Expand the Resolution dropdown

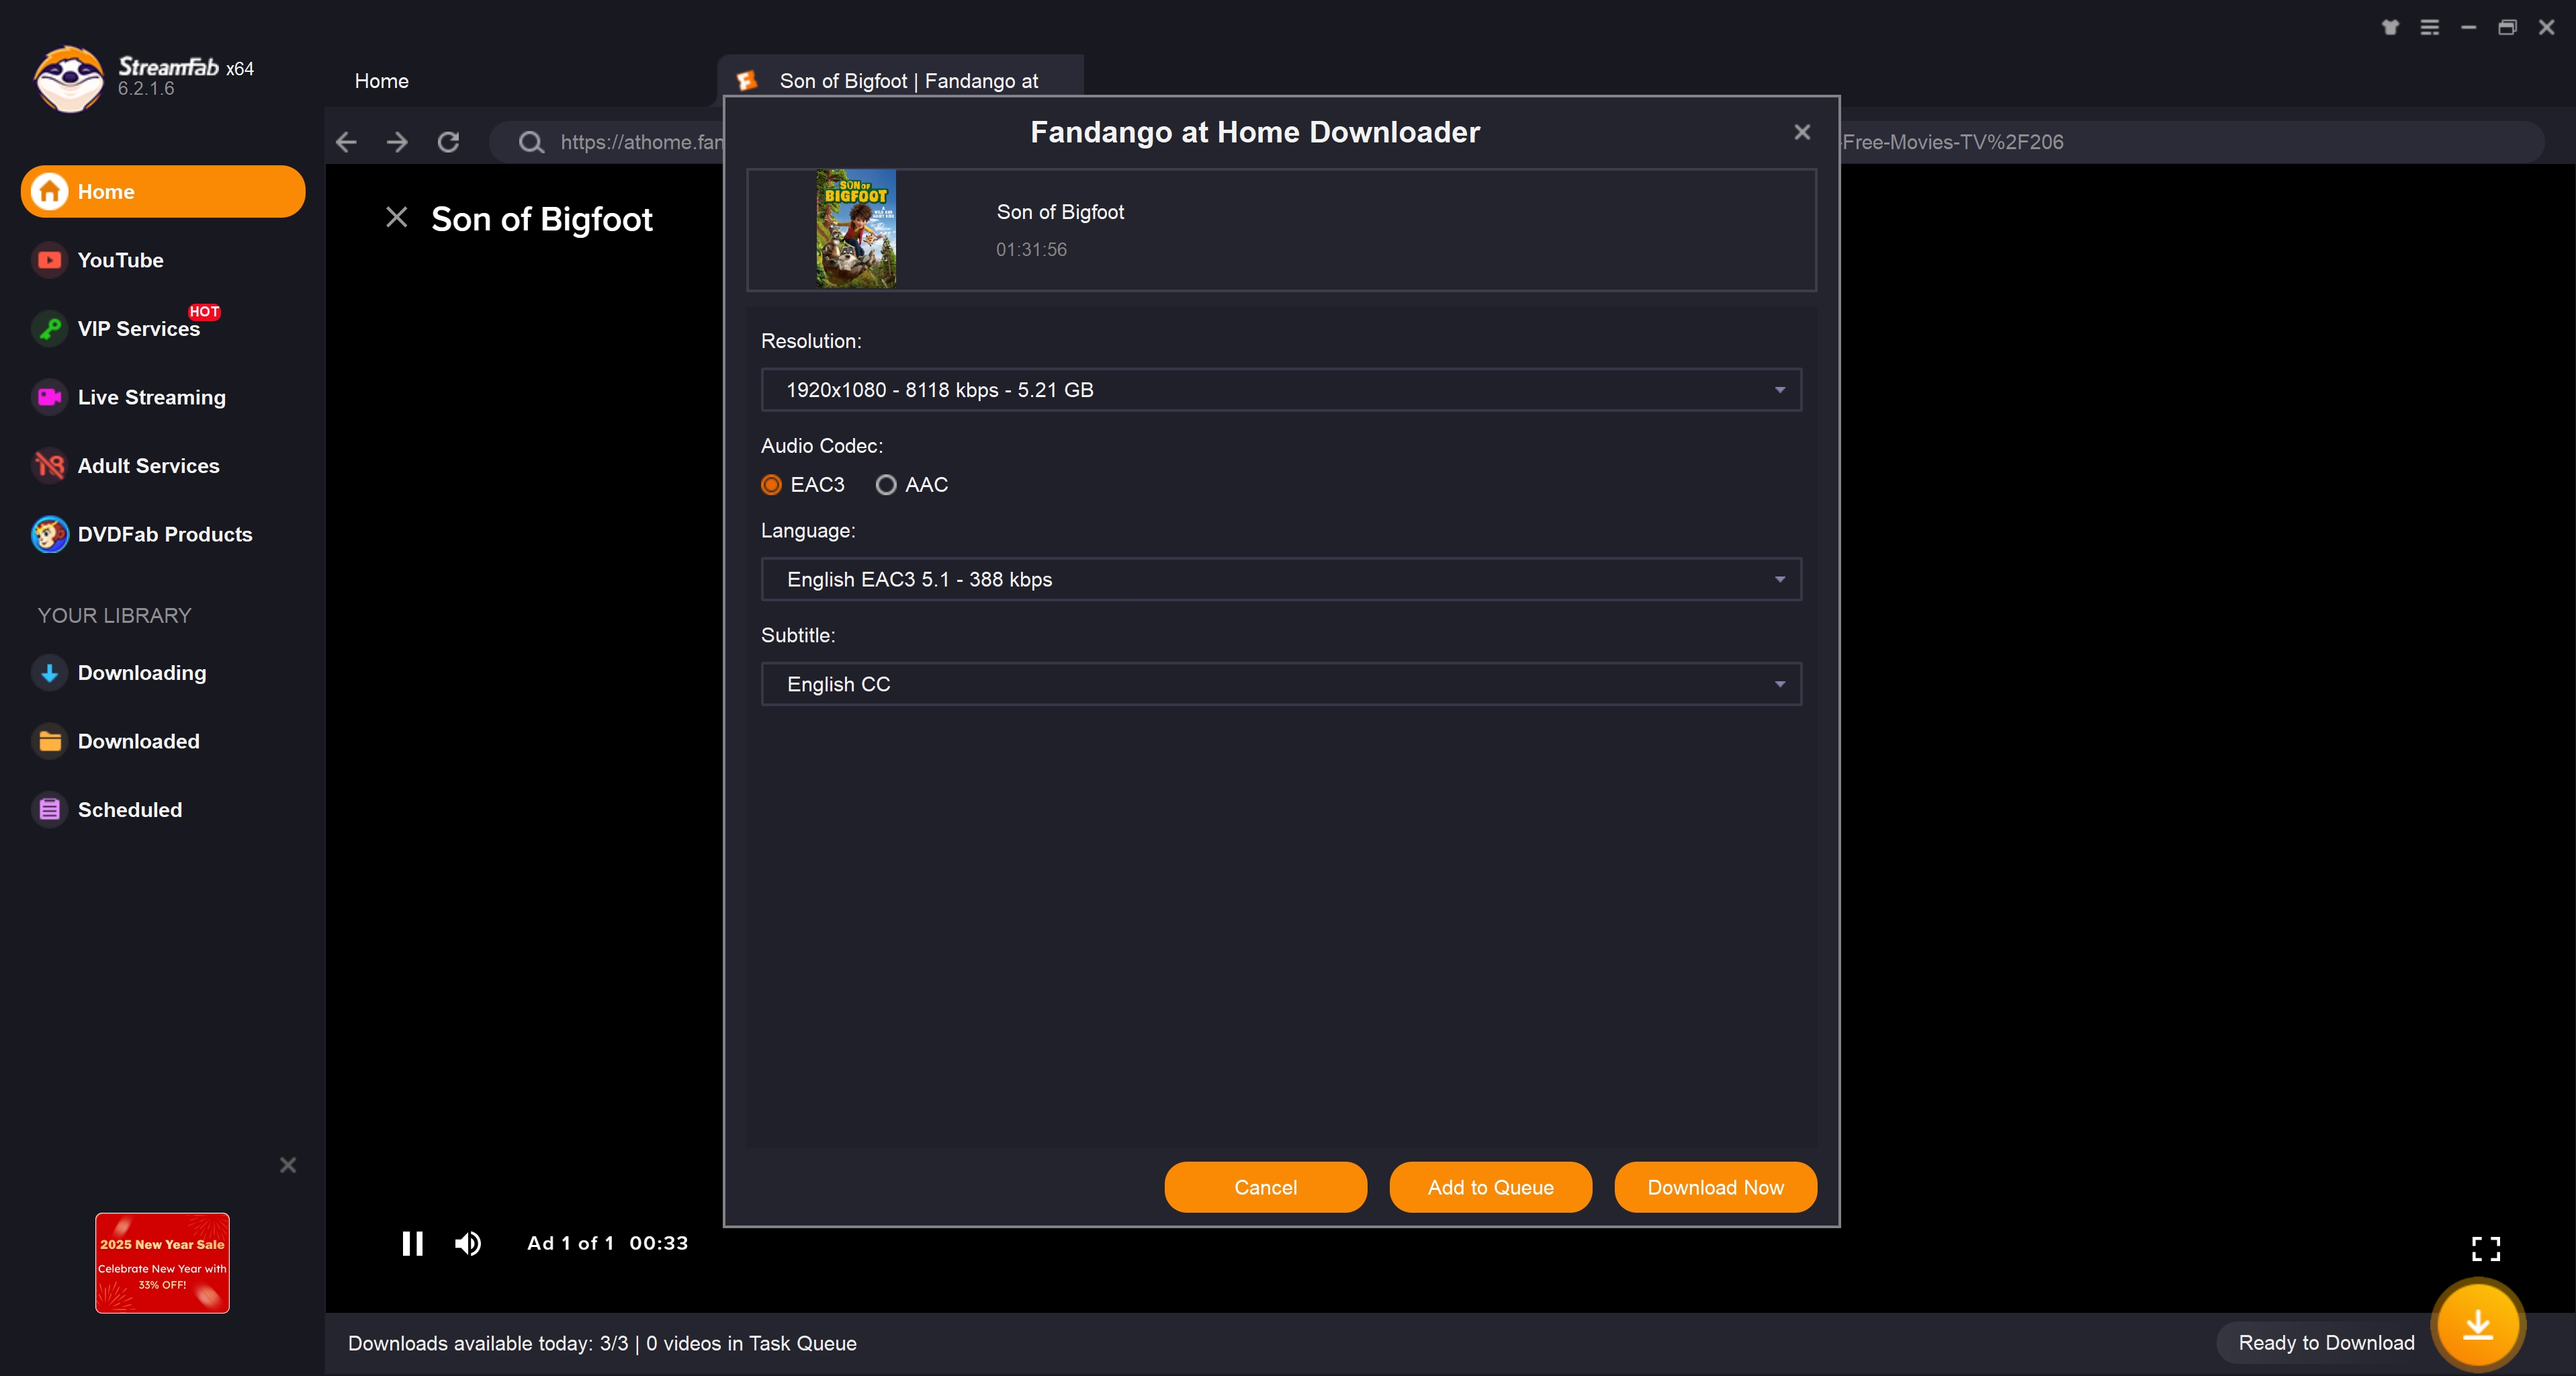coord(1280,390)
